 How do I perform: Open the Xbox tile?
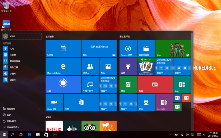[x=173, y=49]
